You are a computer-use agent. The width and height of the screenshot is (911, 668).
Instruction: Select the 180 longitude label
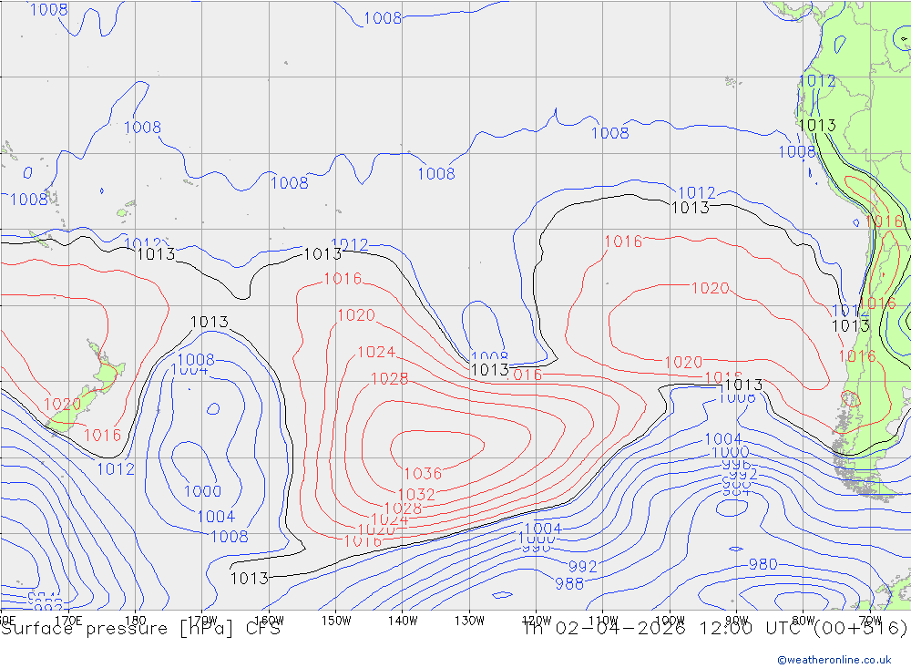135,621
